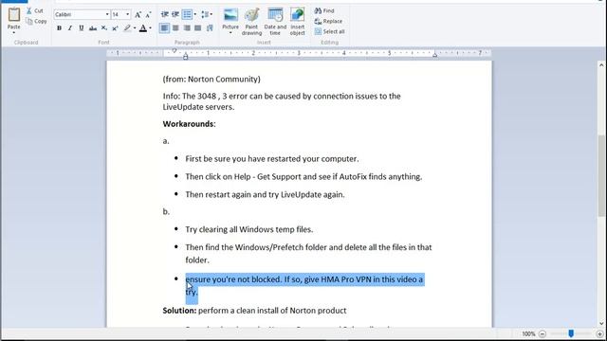Click 'Try clearing all Windows temp files.' bullet
Image resolution: width=607 pixels, height=341 pixels.
248,229
